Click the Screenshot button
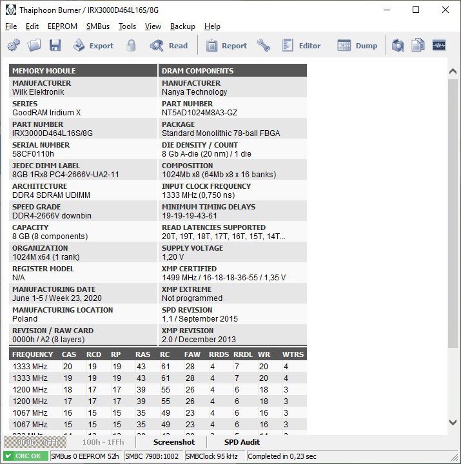 click(174, 442)
